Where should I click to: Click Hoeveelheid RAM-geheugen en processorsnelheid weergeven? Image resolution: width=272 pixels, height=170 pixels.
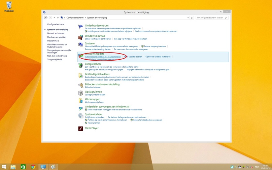tap(111, 46)
